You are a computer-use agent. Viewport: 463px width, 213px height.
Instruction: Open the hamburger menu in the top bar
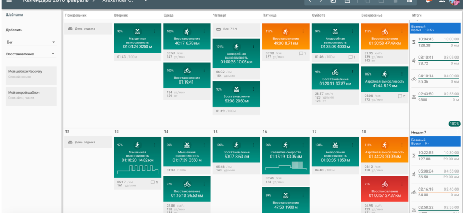pyautogui.click(x=9, y=2)
